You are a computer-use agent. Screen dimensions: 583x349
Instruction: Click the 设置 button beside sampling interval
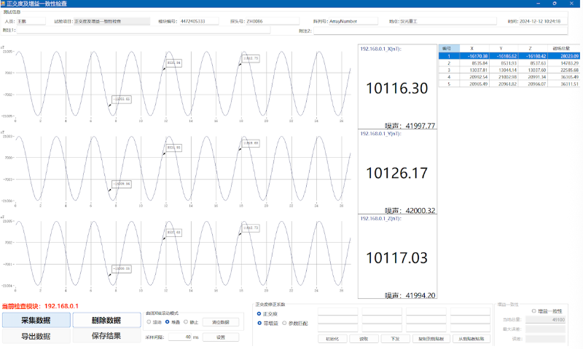pyautogui.click(x=220, y=337)
